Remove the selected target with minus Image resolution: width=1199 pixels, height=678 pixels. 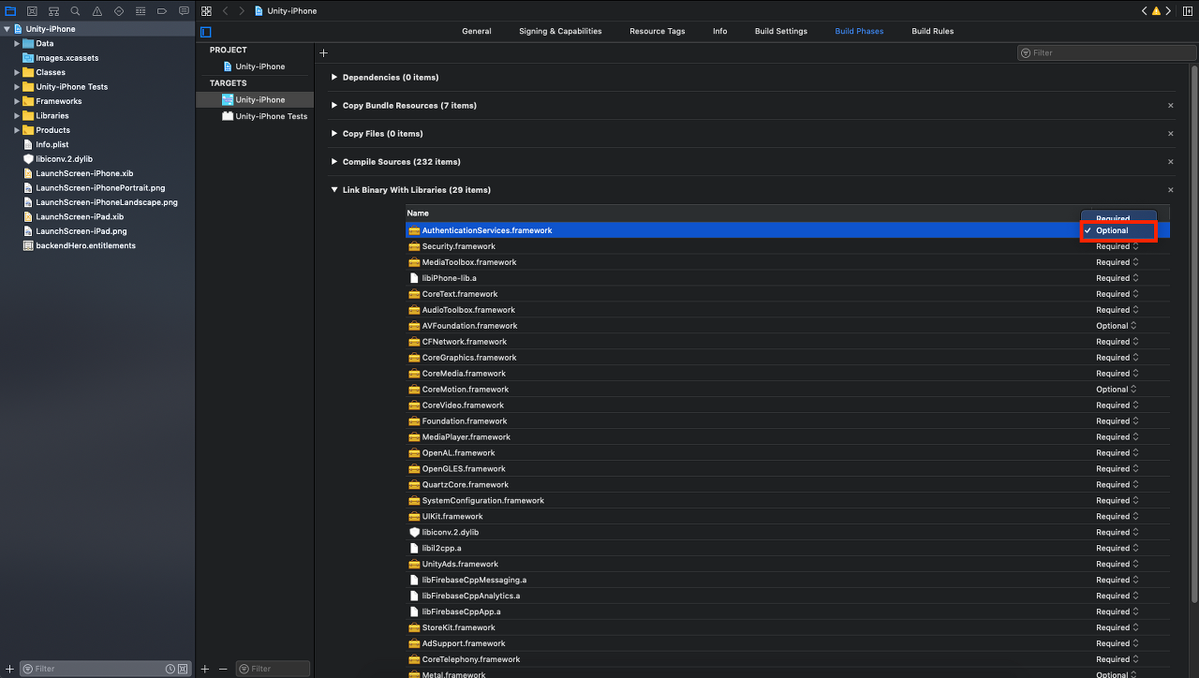point(223,669)
